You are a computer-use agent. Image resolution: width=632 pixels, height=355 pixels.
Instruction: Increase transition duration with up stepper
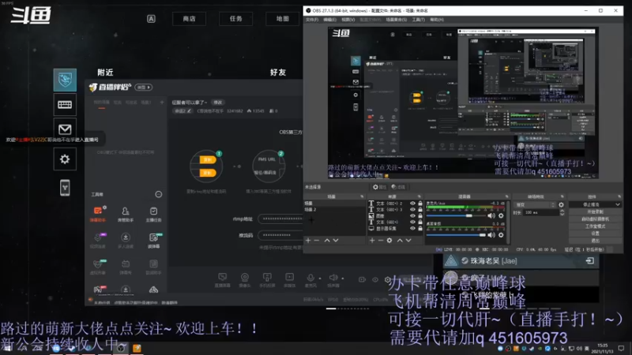(x=562, y=211)
